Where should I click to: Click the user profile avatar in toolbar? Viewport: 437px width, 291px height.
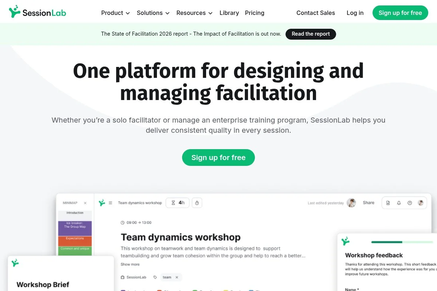coord(421,203)
